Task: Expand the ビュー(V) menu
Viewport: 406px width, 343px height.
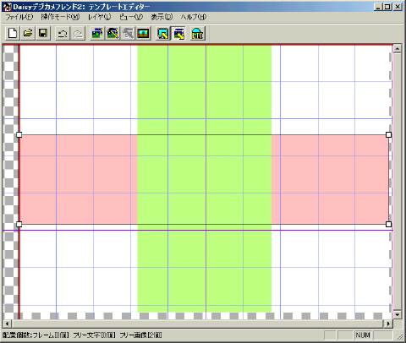Action: coord(131,17)
